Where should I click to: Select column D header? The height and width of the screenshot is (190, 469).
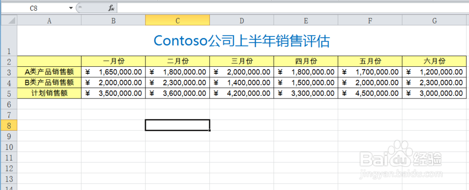point(242,20)
